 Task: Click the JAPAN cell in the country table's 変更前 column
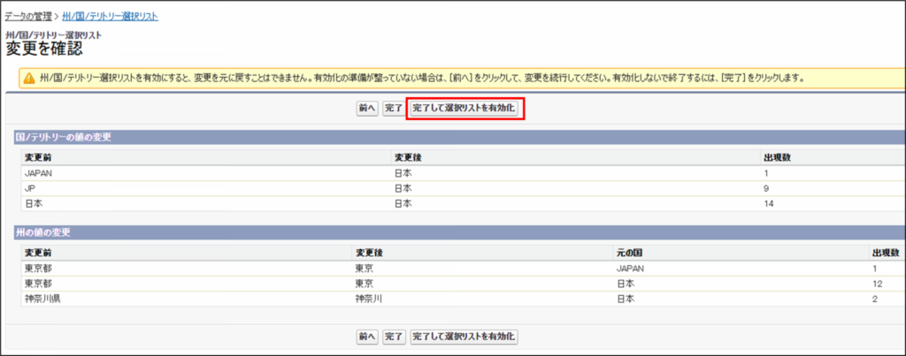[x=39, y=173]
